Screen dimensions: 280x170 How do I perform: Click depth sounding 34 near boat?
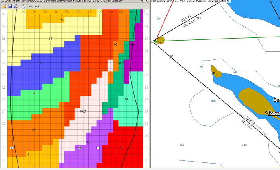[172, 56]
